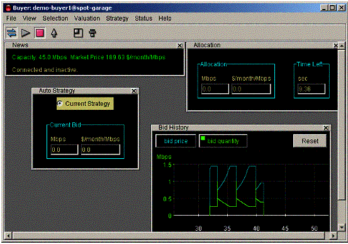
Task: Click the vertical scrollbar up arrow
Action: tap(342, 46)
